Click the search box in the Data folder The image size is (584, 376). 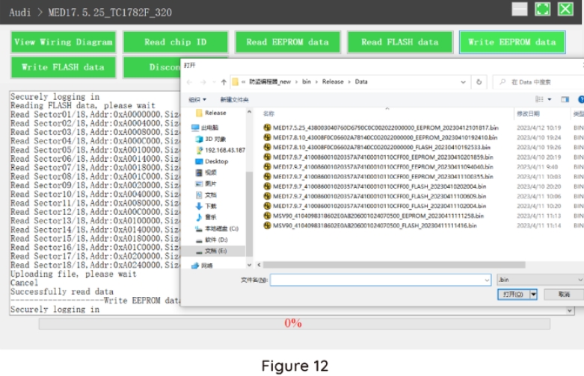[x=538, y=82]
